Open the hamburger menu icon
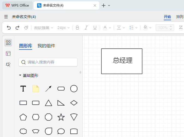The width and height of the screenshot is (184, 137). 6,17
